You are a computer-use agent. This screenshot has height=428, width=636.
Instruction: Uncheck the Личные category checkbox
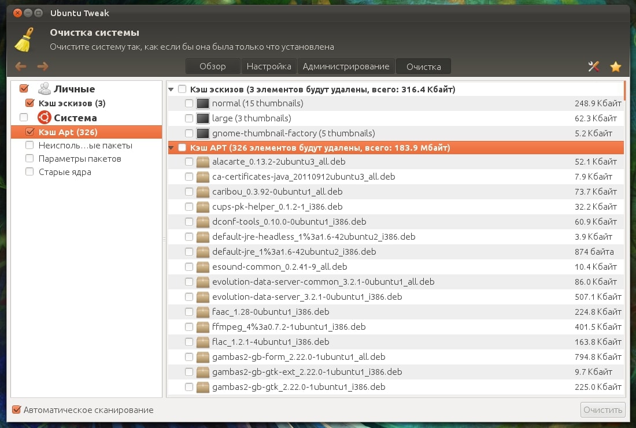coord(24,88)
